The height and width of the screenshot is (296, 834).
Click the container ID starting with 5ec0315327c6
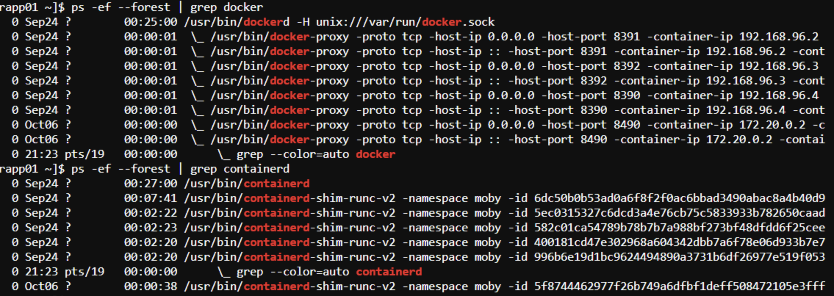coord(679,213)
